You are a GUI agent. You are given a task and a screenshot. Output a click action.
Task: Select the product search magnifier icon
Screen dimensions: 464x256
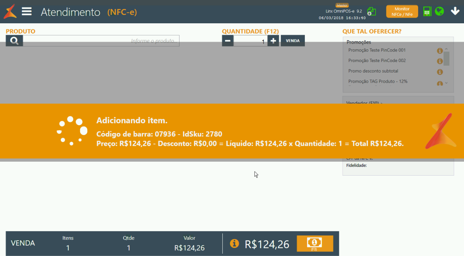coord(14,41)
